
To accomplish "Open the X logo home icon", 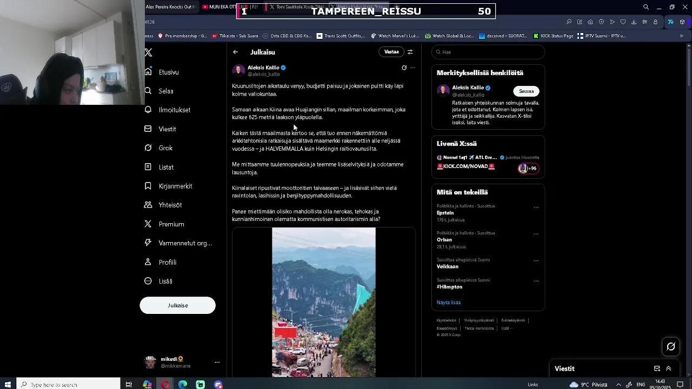I will point(149,52).
